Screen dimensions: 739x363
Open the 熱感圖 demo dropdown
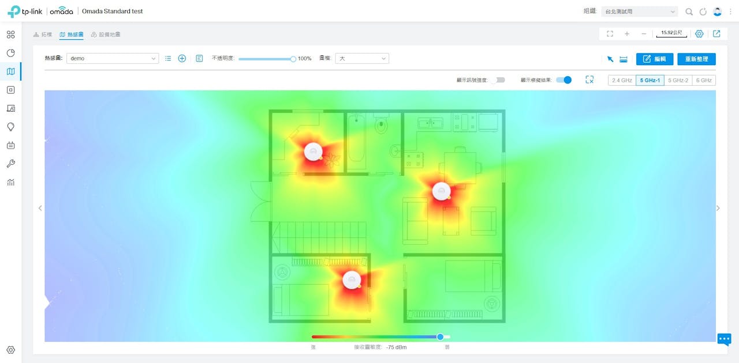click(113, 58)
